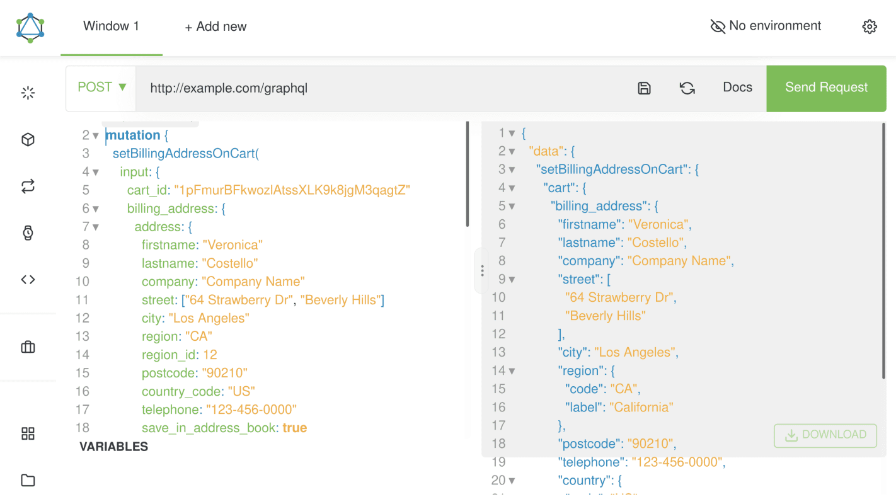Viewport: 896px width, 504px height.
Task: Click the save floppy disk icon
Action: click(644, 88)
